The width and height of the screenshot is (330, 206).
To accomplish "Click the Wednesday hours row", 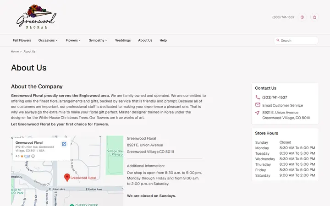I will [x=285, y=159].
